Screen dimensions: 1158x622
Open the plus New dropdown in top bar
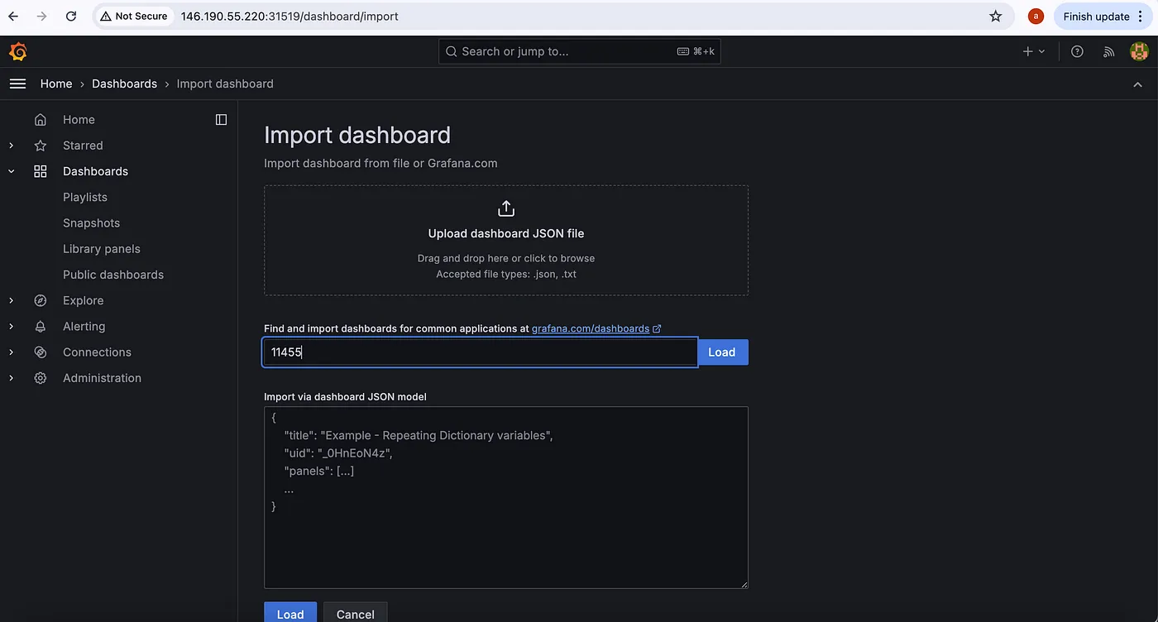click(1034, 51)
